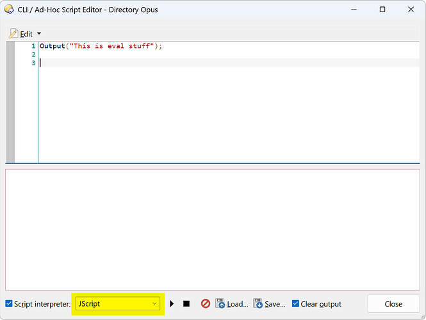Click line number 2 in gutter

33,54
